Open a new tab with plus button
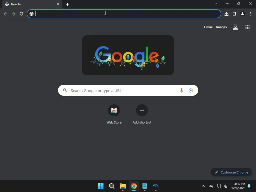Viewport: 256px width, 192px height. [67, 4]
